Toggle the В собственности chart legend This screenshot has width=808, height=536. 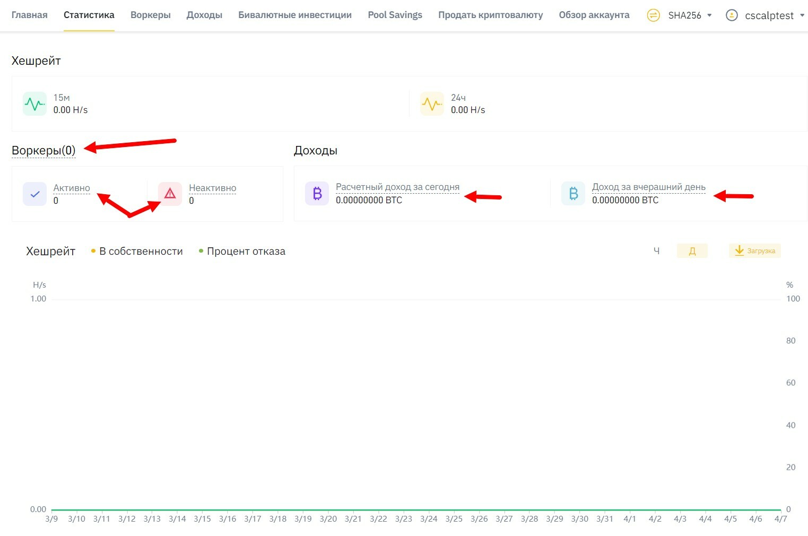pos(137,251)
